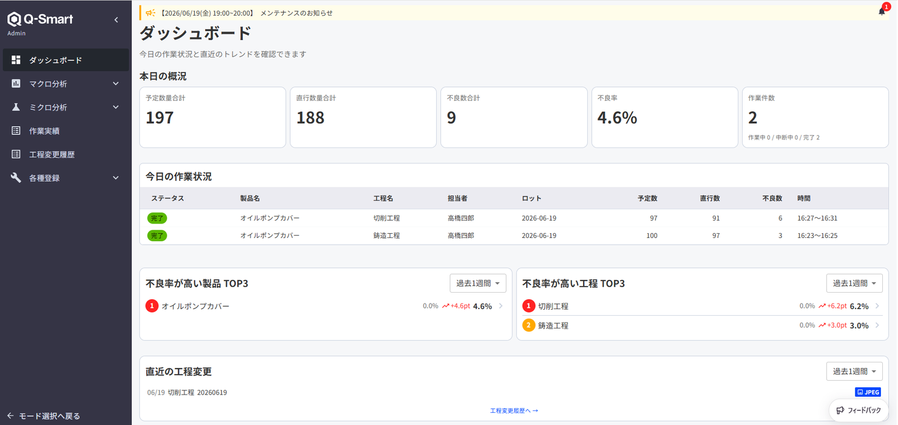Open オイルポンプカバー details chevron
The image size is (898, 425).
(501, 306)
